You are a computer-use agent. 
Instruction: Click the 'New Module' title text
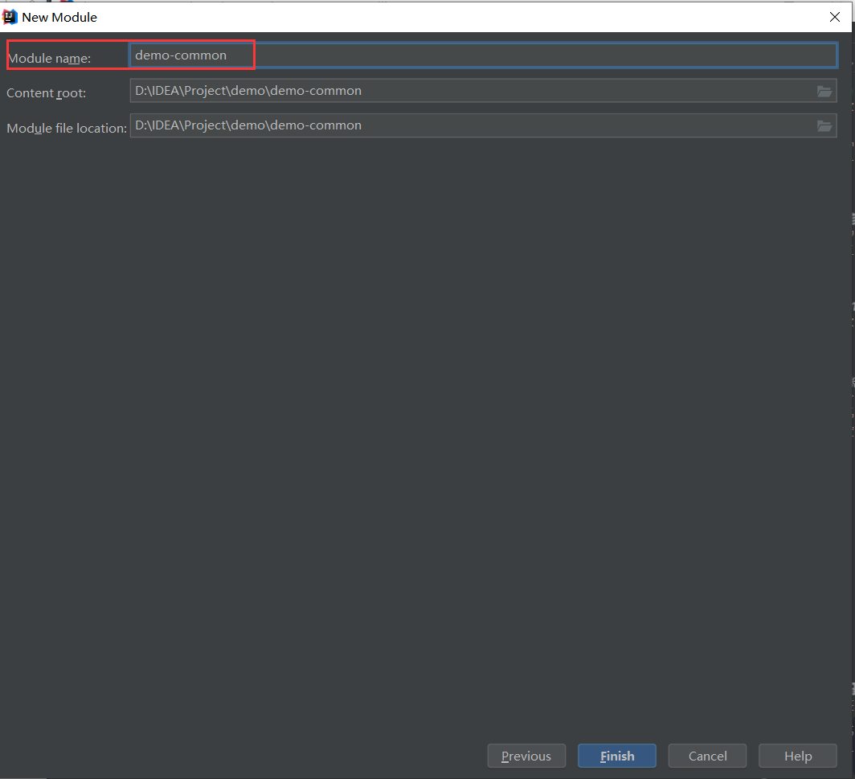59,18
